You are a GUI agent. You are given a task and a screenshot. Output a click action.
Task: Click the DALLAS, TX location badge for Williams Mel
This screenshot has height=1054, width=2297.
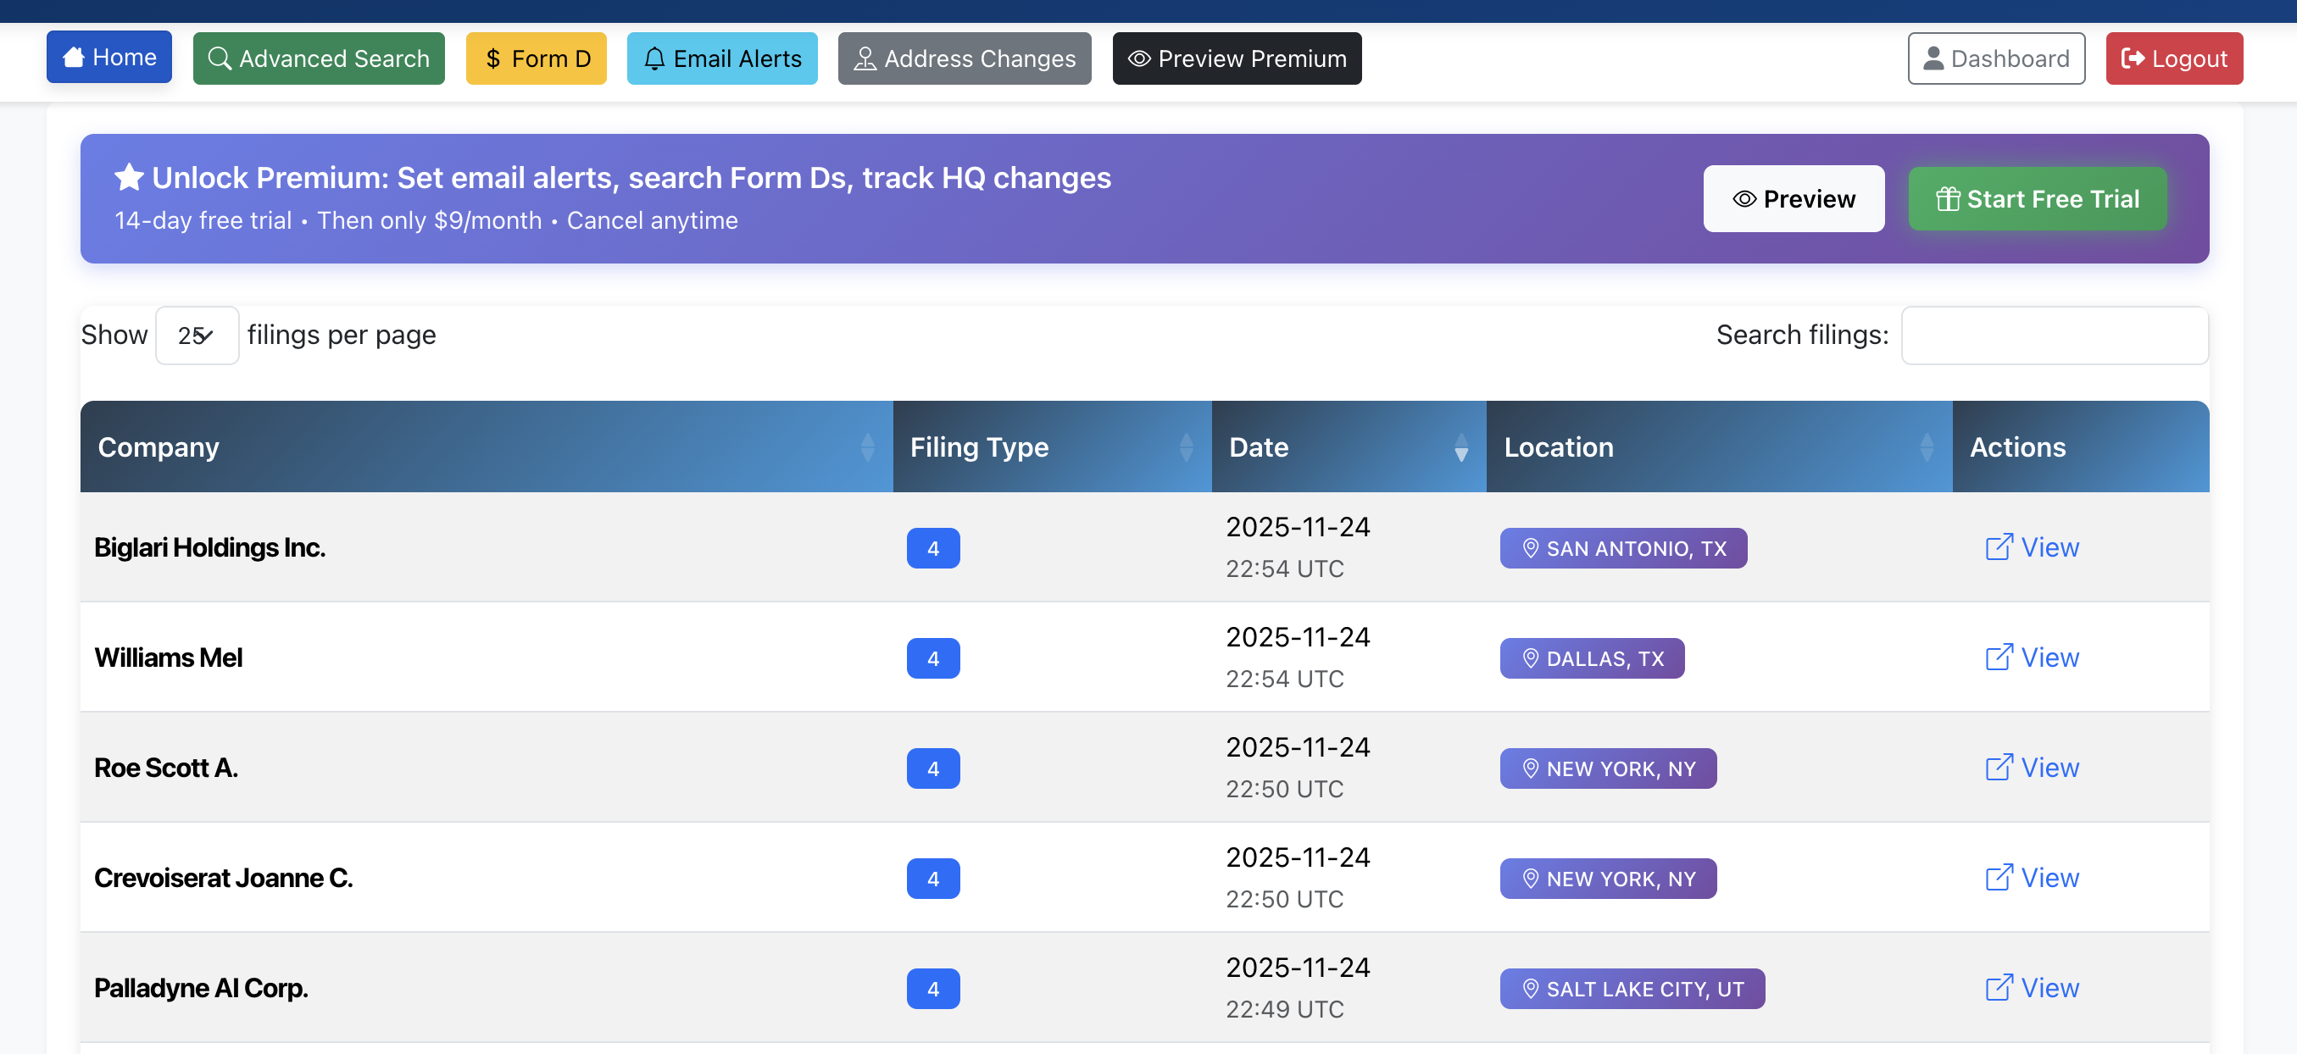pyautogui.click(x=1592, y=658)
